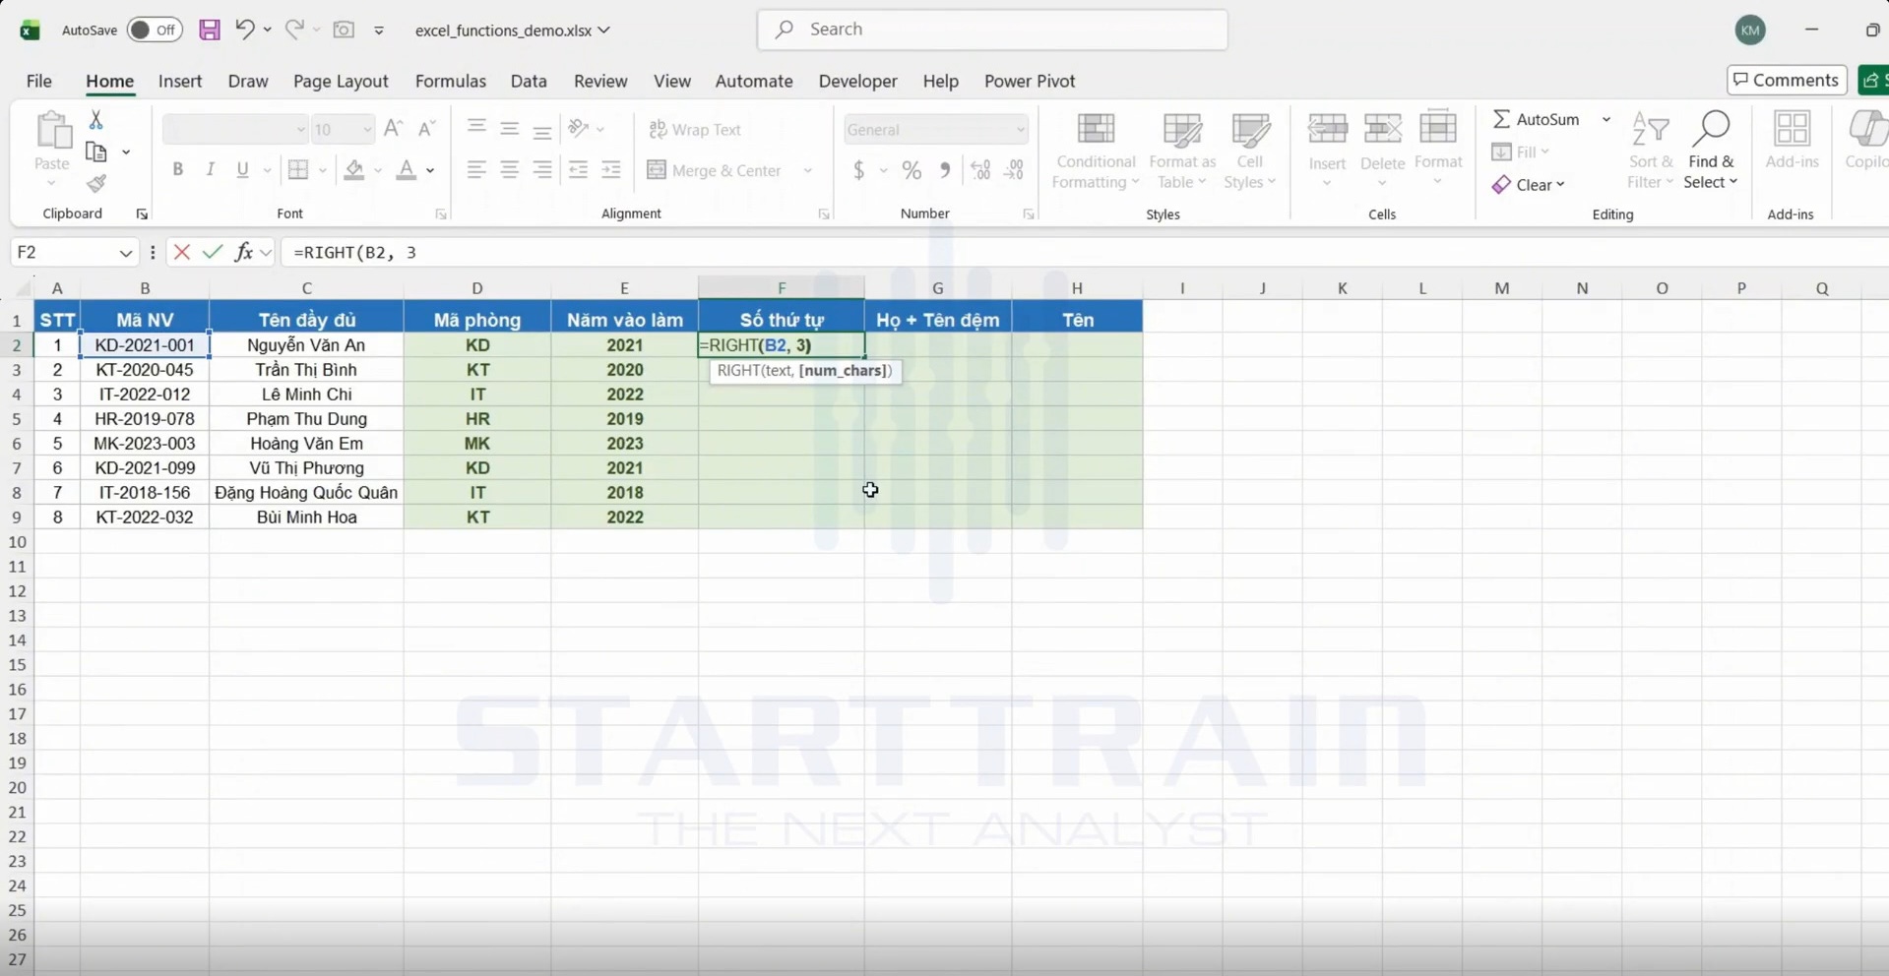Open the Find & Select menu
1889x976 pixels.
tap(1711, 151)
